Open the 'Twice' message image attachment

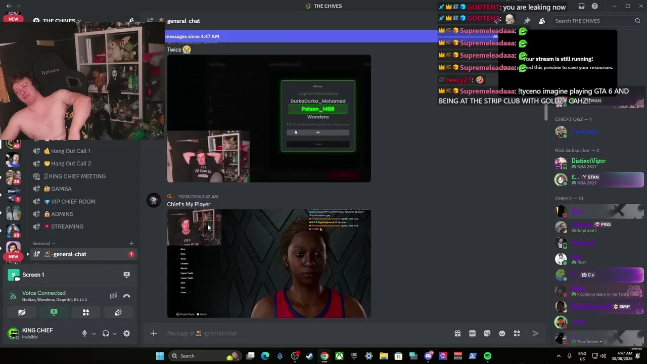[269, 118]
